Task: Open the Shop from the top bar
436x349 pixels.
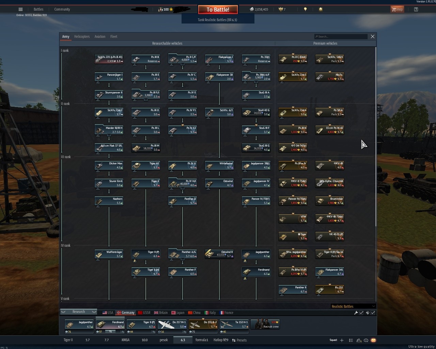Action: [397, 9]
